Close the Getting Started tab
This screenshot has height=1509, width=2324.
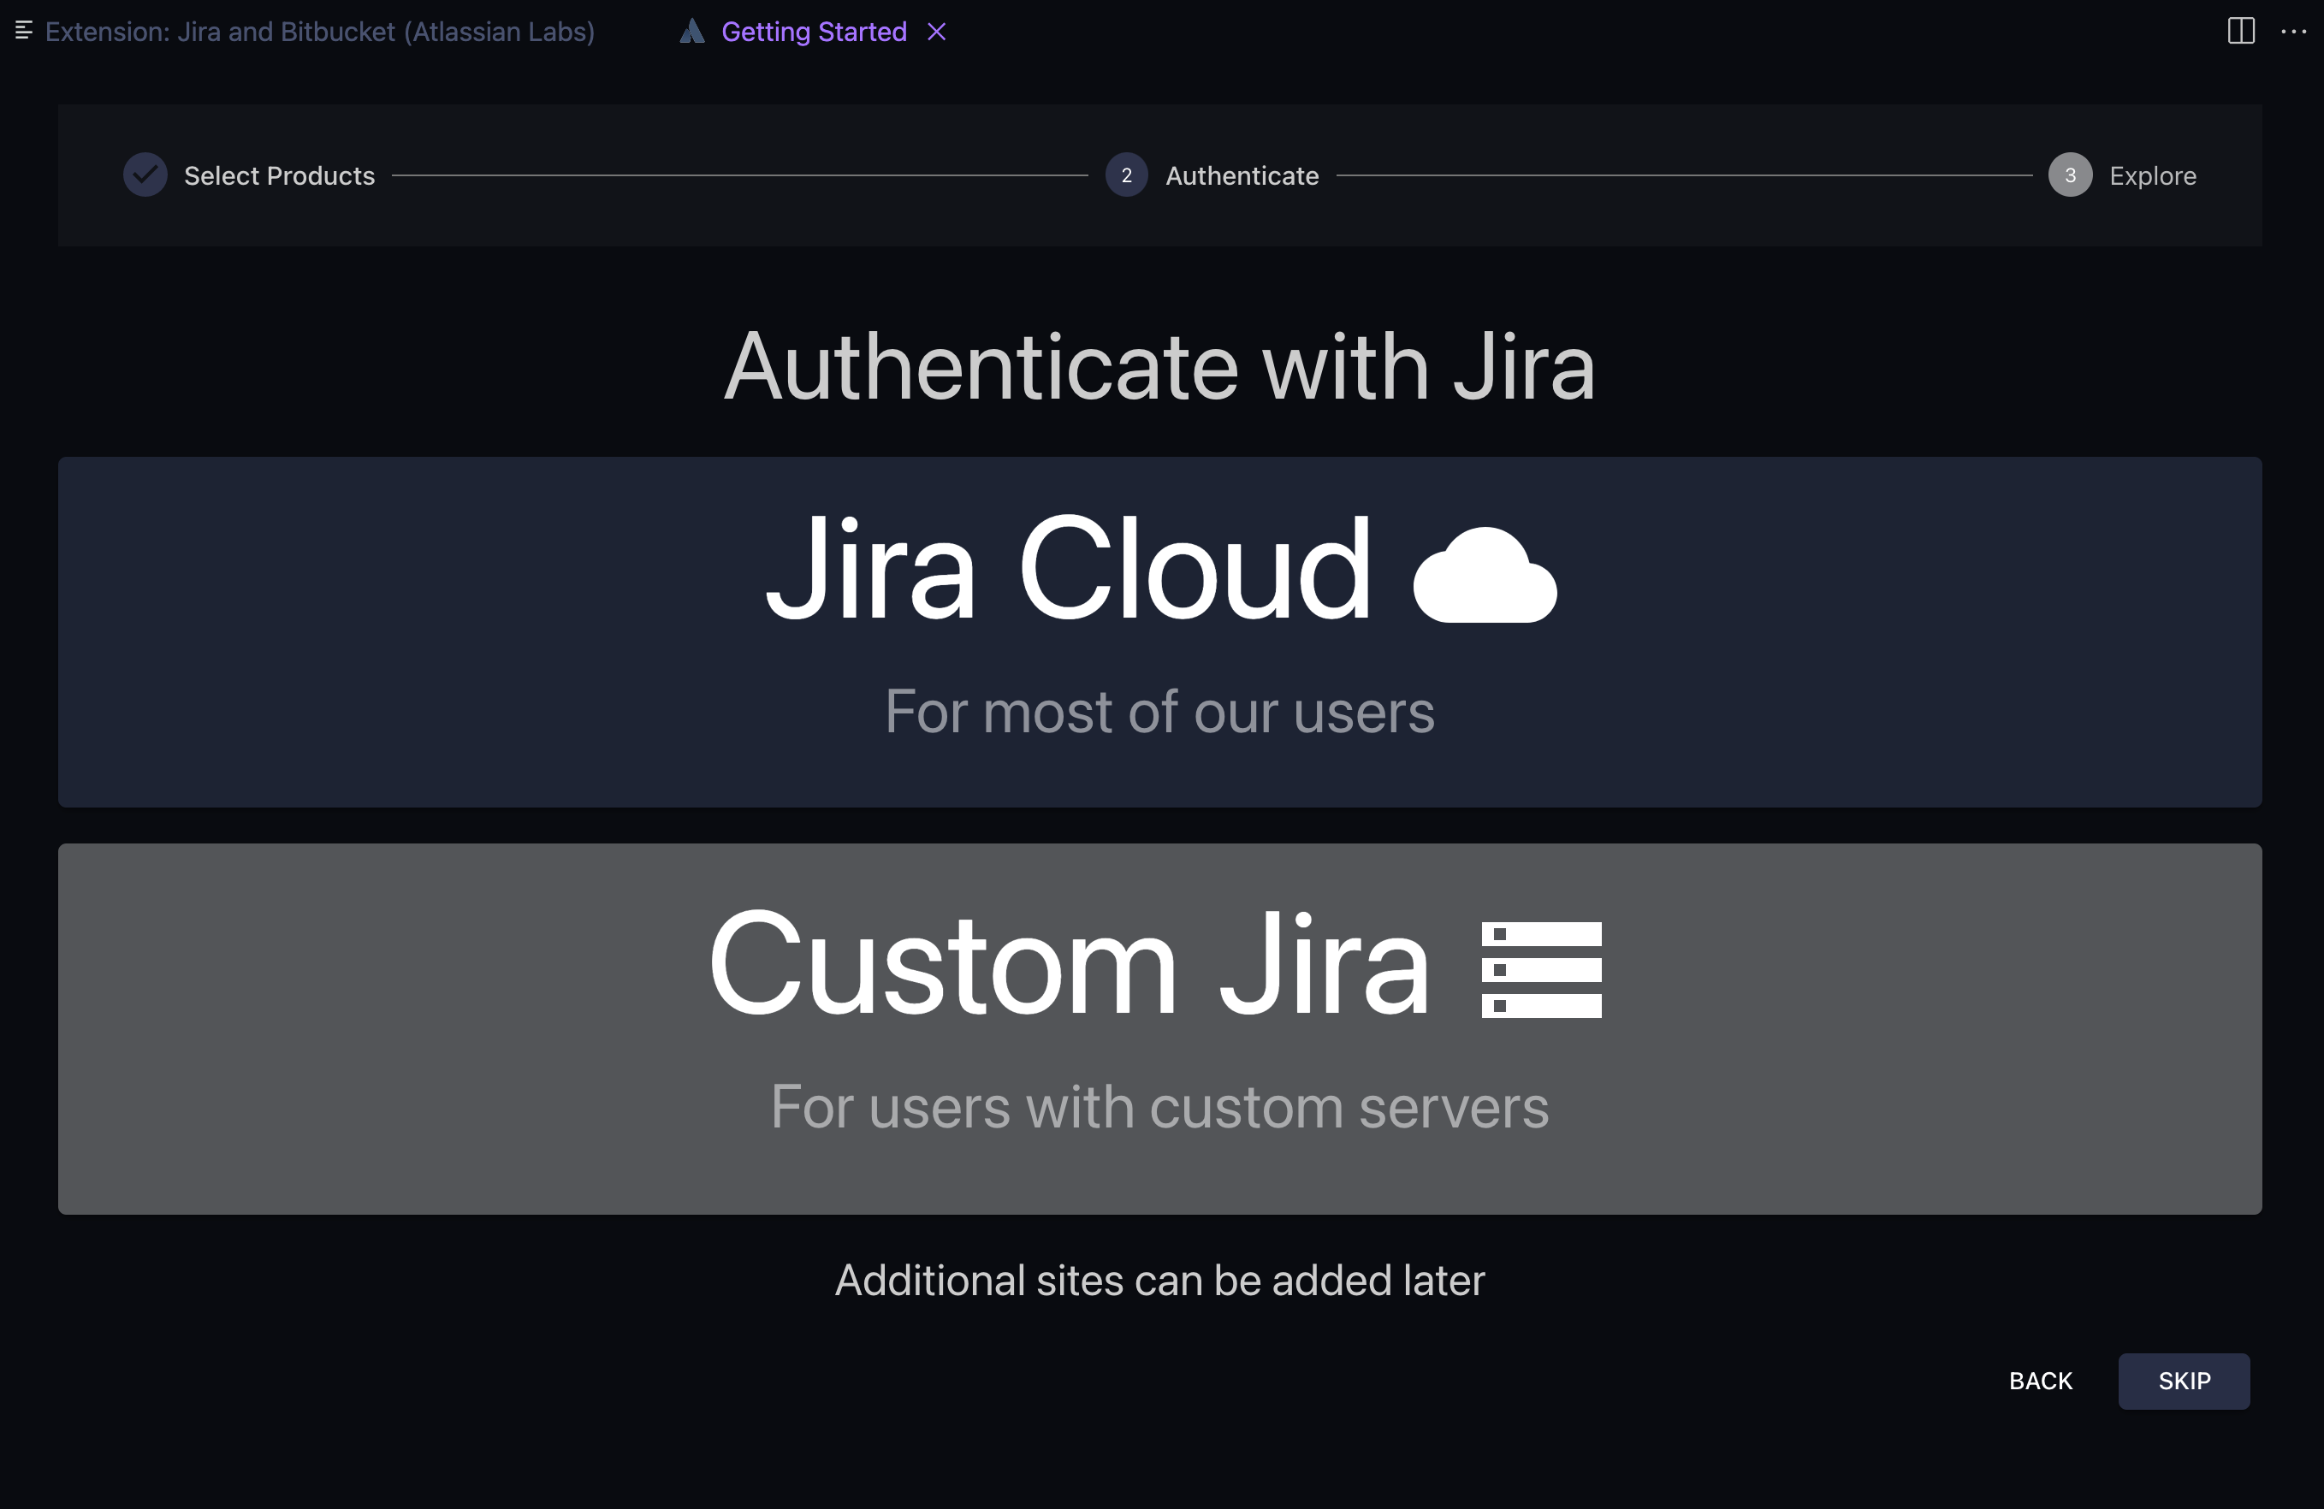(x=936, y=32)
